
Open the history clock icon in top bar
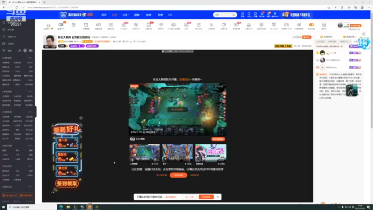coord(242,14)
